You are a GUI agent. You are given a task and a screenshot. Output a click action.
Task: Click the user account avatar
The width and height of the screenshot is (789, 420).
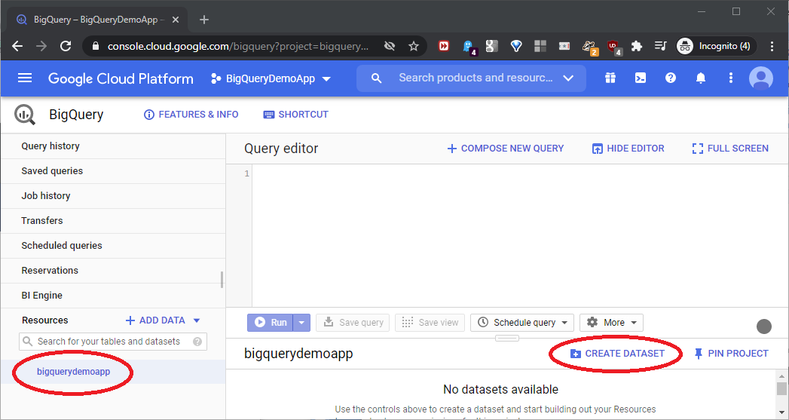click(761, 78)
